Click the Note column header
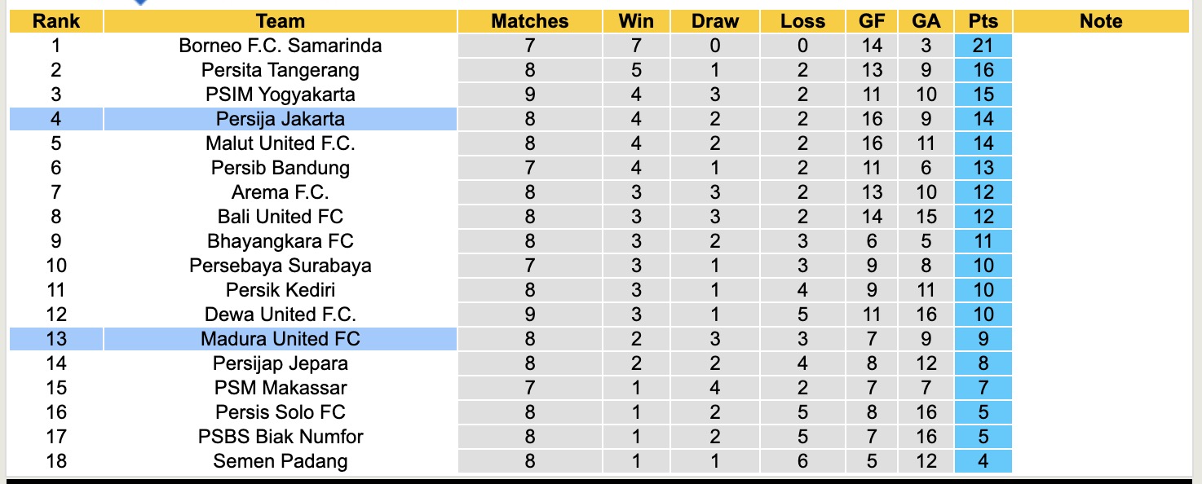The width and height of the screenshot is (1202, 484). pos(1101,21)
